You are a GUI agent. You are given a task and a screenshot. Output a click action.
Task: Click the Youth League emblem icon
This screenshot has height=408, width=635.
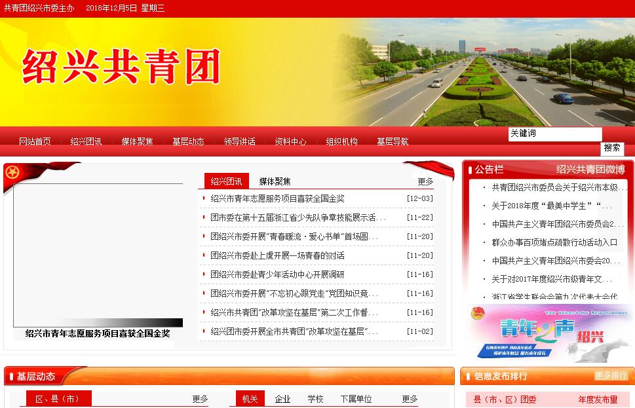click(12, 174)
